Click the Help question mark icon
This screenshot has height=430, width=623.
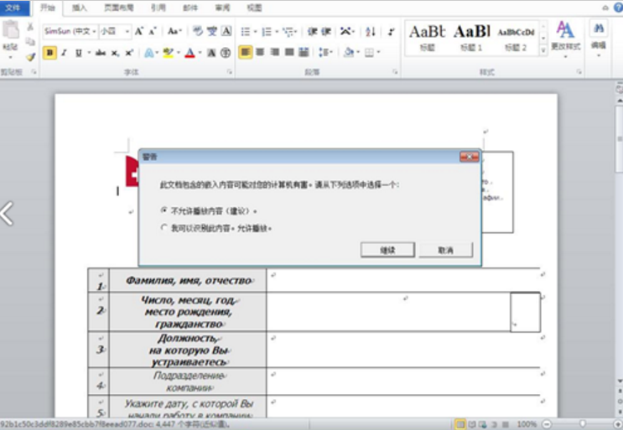(x=617, y=8)
